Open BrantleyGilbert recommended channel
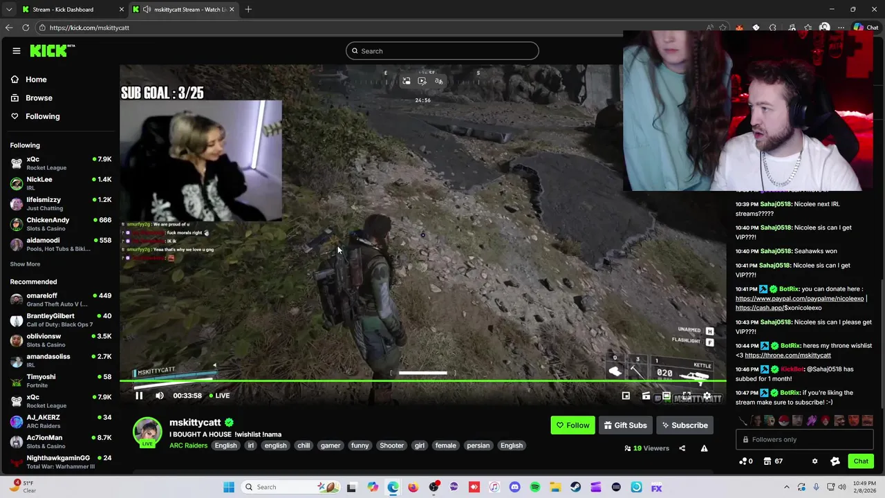The height and width of the screenshot is (498, 885). tap(61, 320)
